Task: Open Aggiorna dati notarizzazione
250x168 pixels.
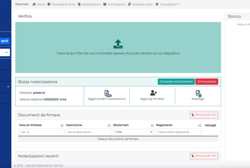Action: [107, 95]
